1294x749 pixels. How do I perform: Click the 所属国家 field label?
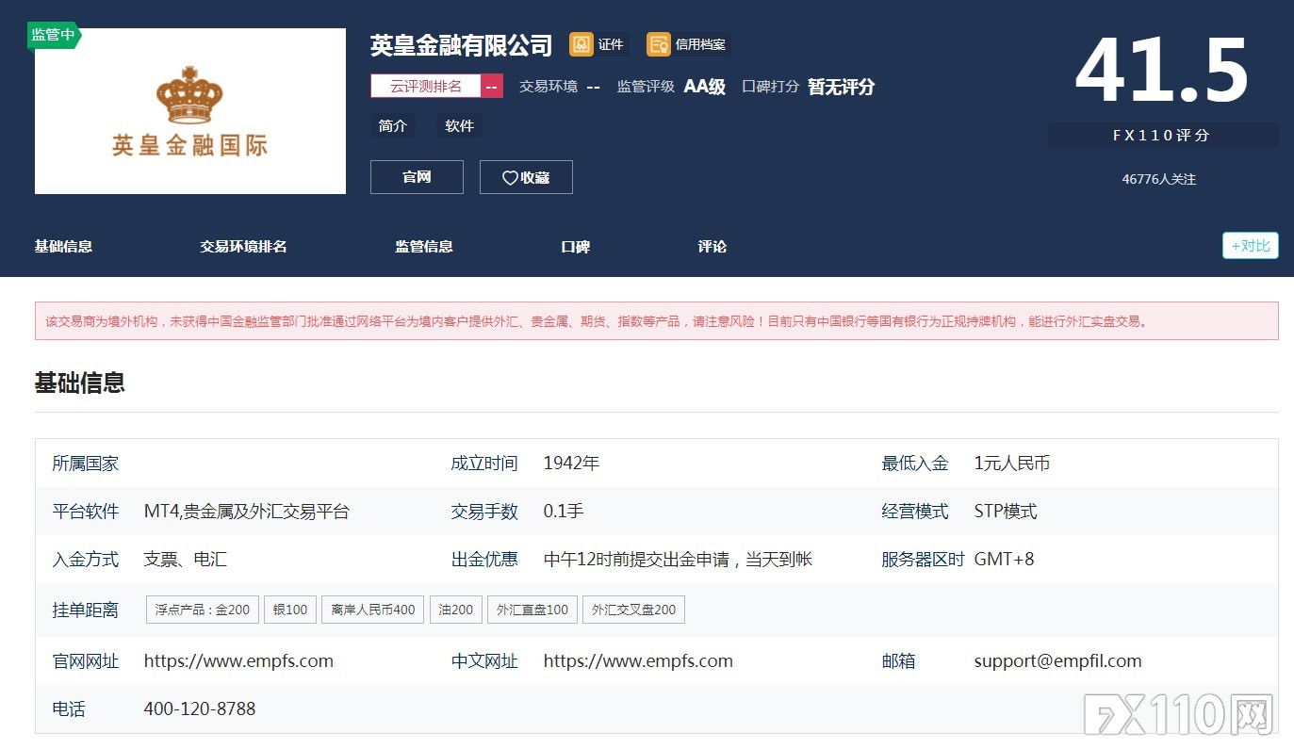tap(86, 464)
